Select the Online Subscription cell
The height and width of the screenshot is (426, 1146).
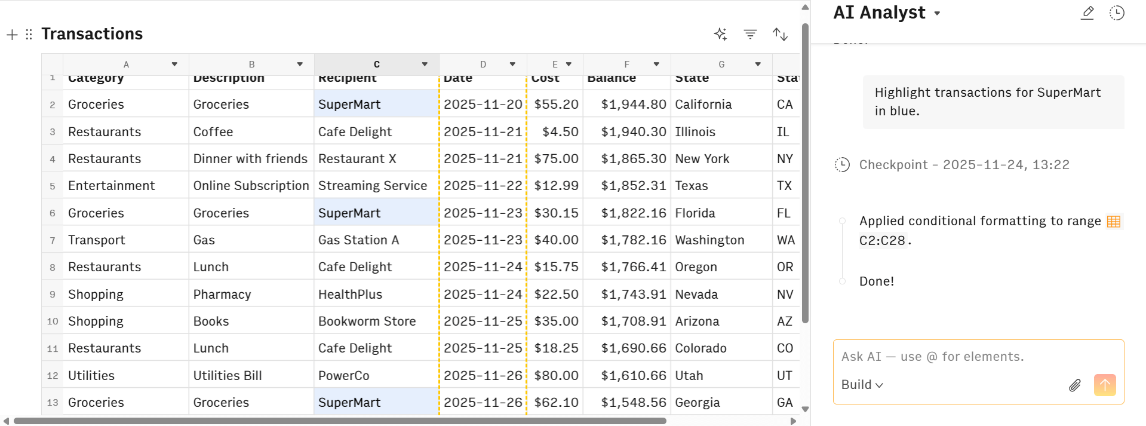251,185
